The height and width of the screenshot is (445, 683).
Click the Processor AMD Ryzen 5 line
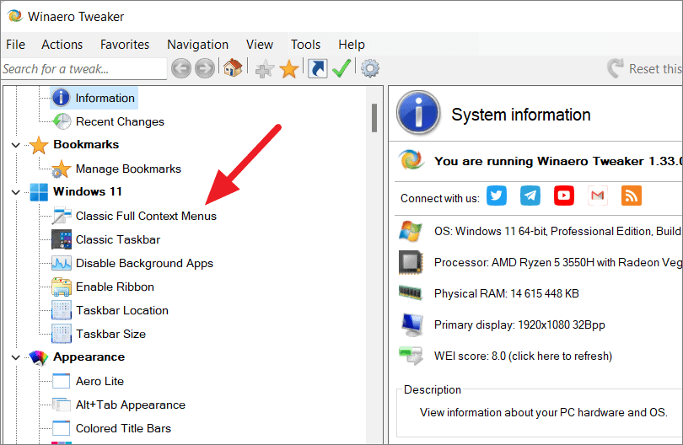pyautogui.click(x=558, y=262)
